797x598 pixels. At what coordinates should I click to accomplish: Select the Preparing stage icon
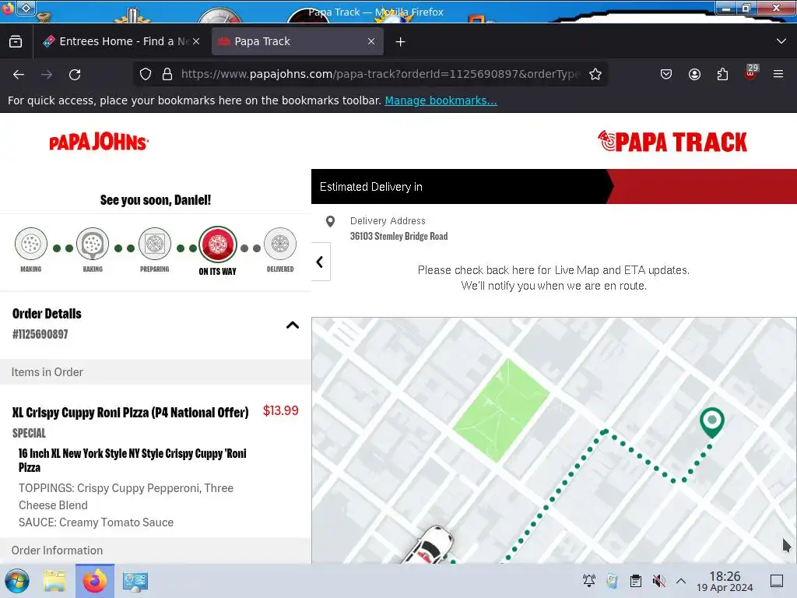[x=155, y=244]
